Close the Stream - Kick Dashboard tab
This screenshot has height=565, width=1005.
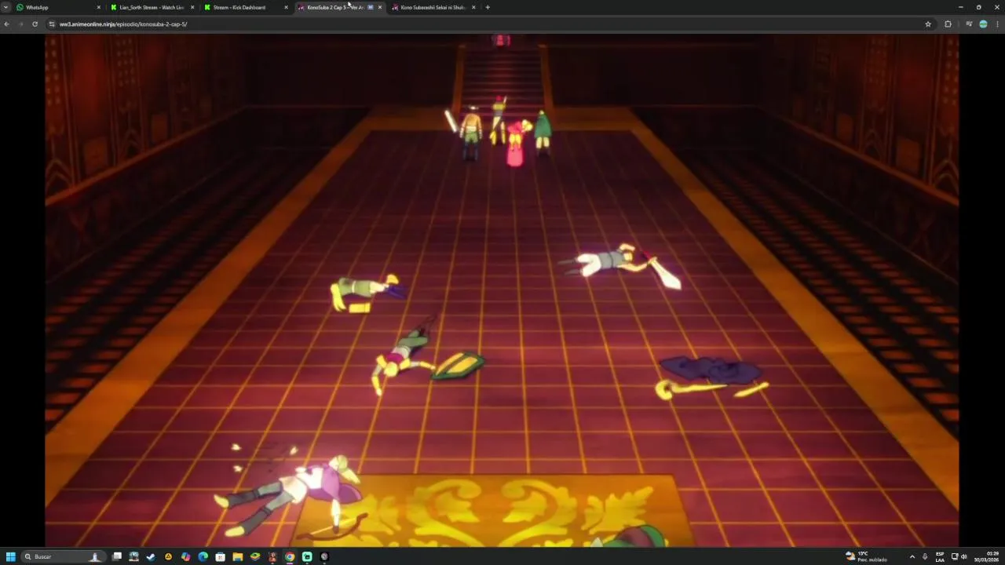(x=287, y=7)
